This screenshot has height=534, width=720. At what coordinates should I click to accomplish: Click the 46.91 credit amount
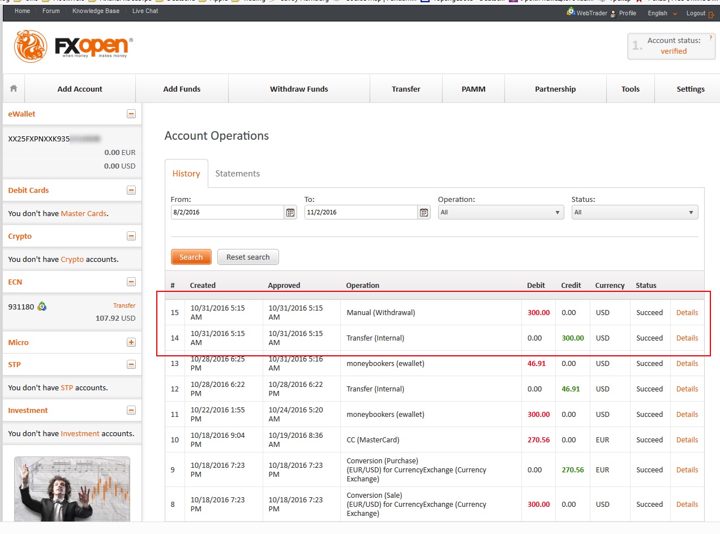(571, 389)
